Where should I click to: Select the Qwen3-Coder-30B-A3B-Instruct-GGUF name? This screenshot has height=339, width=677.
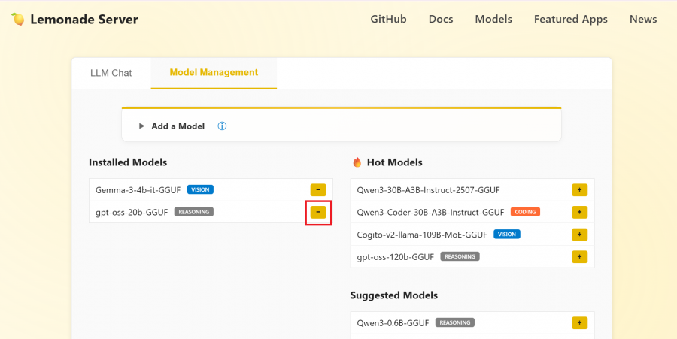tap(430, 212)
